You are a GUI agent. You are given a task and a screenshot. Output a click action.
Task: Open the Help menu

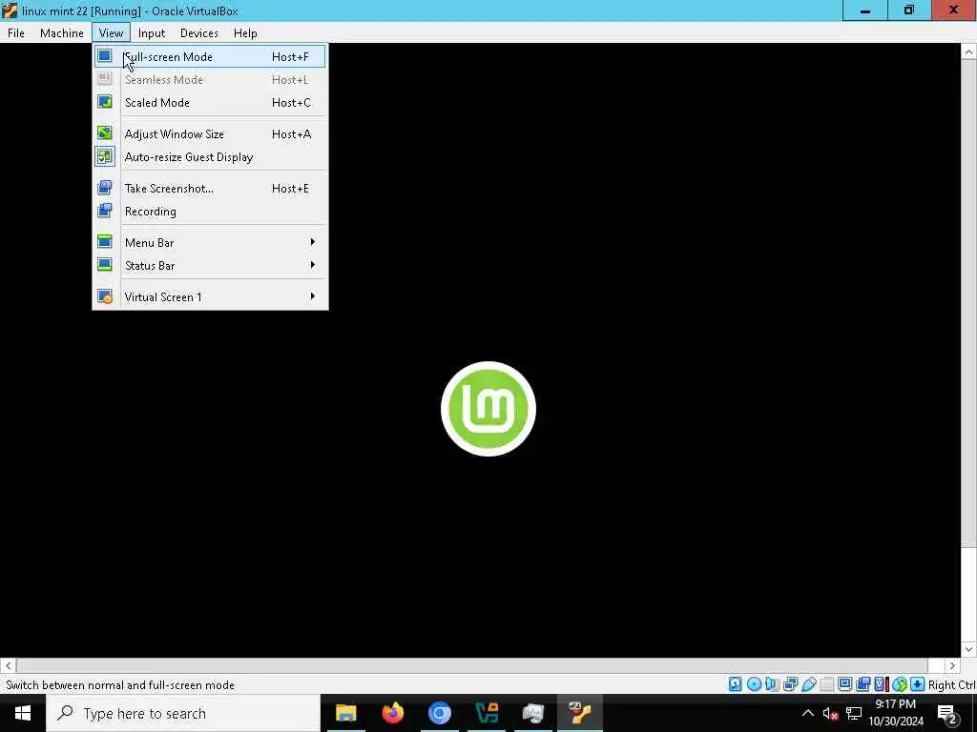coord(245,33)
